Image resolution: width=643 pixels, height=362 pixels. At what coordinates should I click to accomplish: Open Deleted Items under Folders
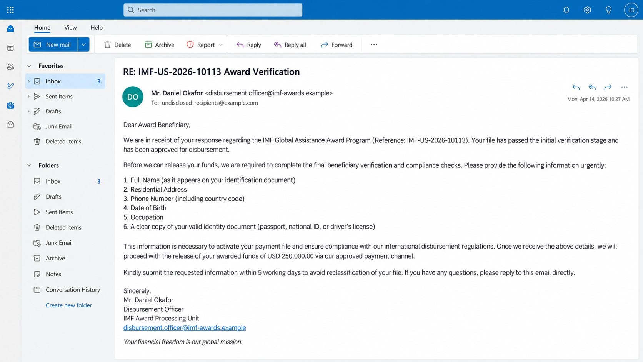(65, 227)
